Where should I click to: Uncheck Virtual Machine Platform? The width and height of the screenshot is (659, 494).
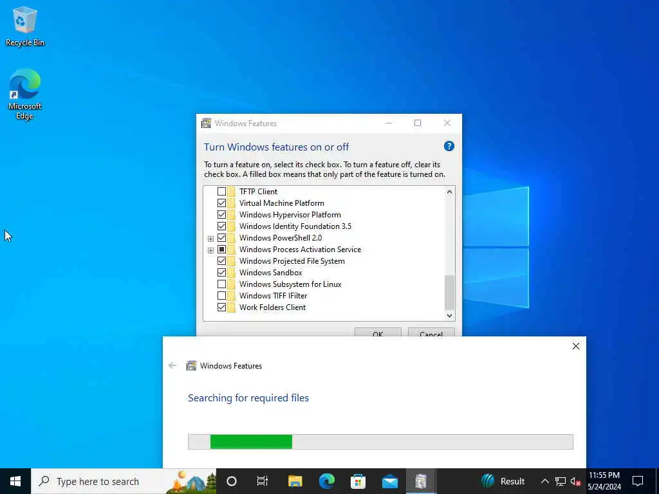pos(221,203)
